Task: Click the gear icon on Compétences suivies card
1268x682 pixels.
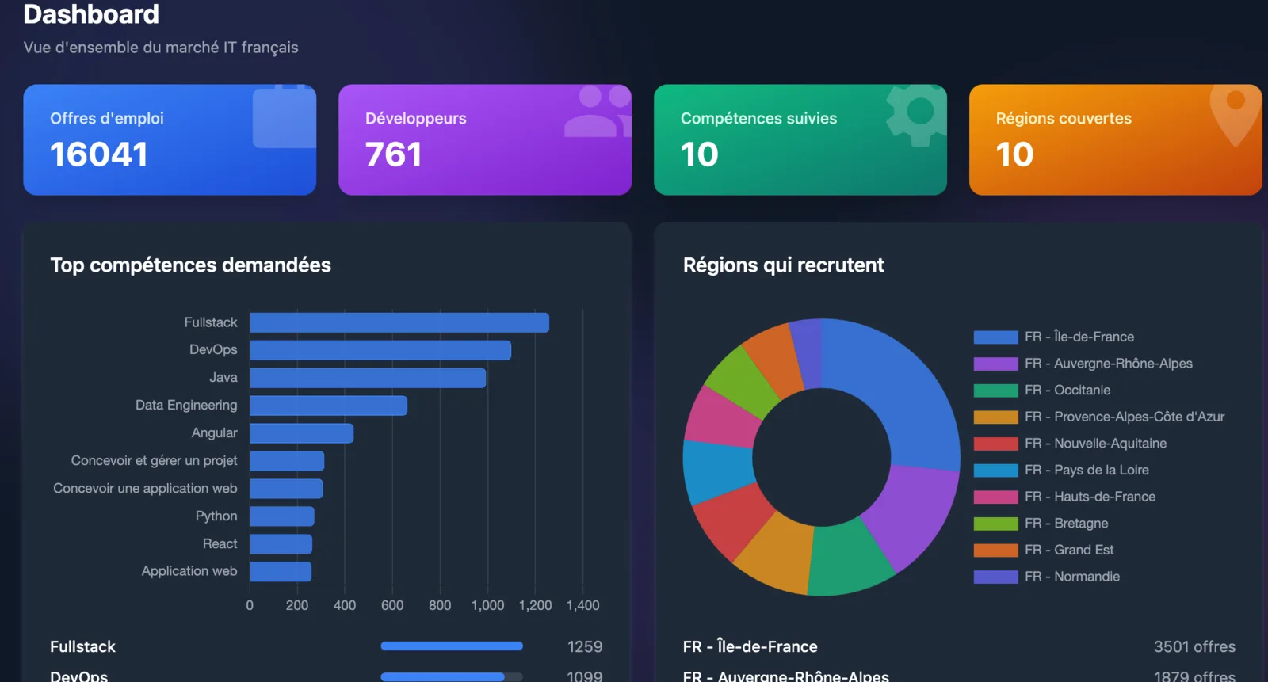Action: point(917,115)
